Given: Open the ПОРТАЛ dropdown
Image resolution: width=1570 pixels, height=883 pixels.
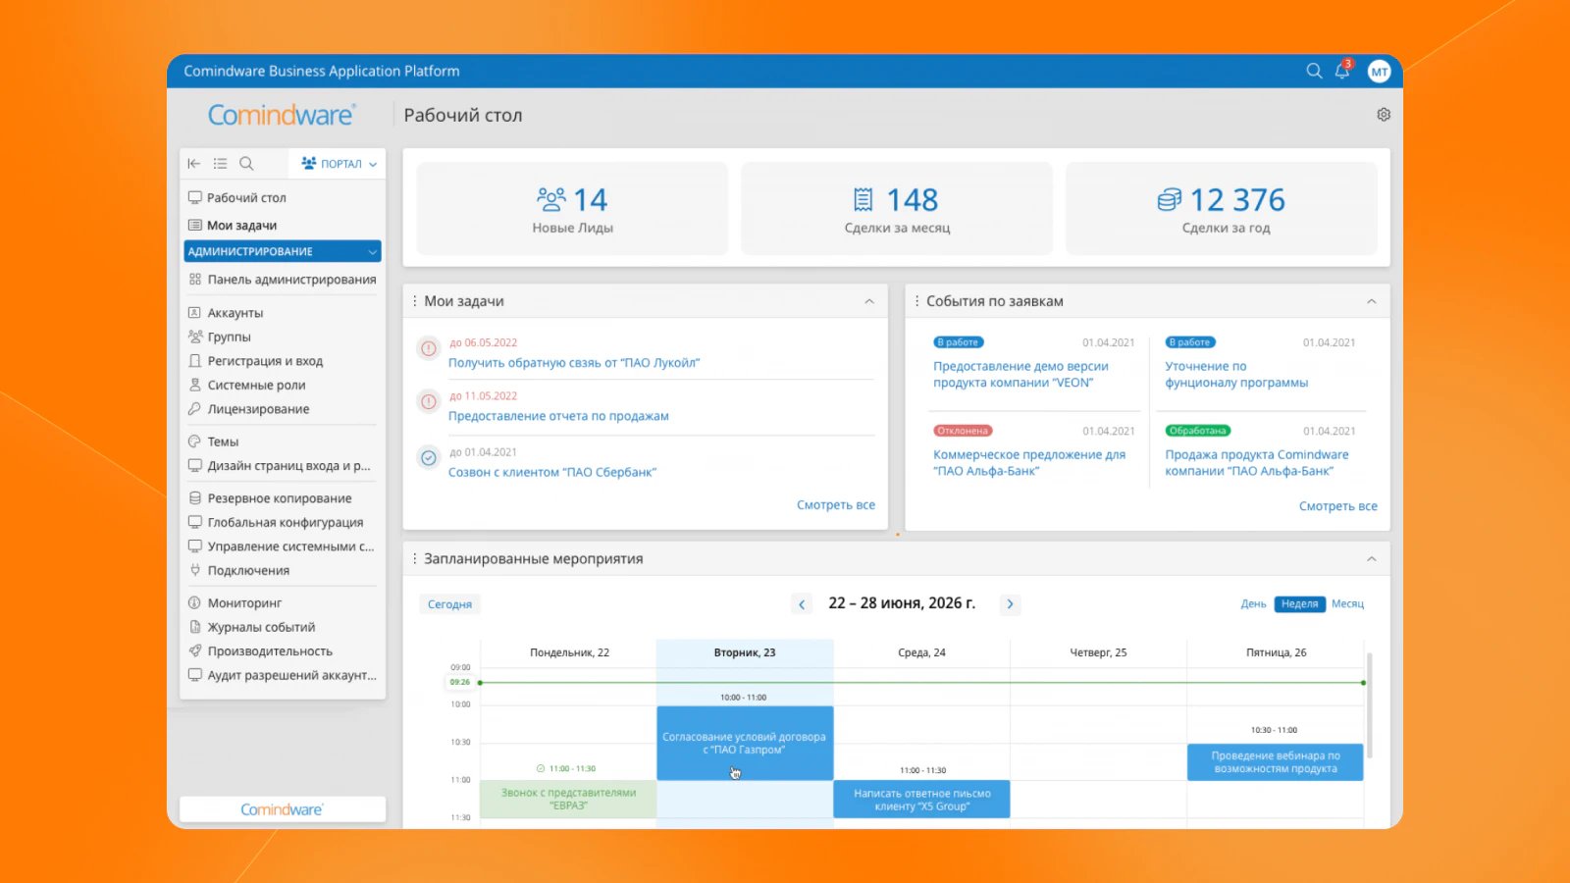Looking at the screenshot, I should pos(339,164).
